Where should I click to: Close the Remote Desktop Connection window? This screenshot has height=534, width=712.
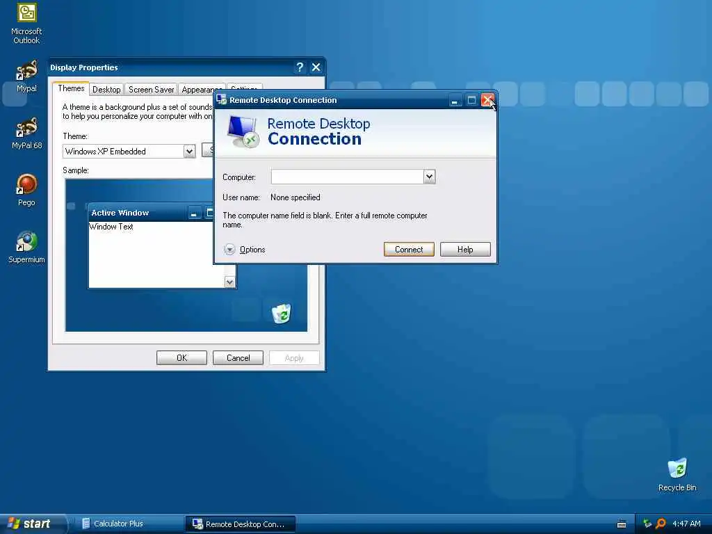pyautogui.click(x=487, y=100)
